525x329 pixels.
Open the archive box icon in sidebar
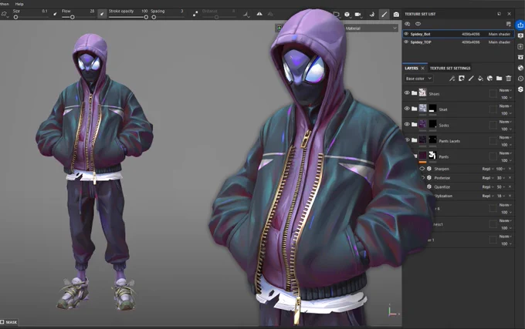pyautogui.click(x=520, y=57)
